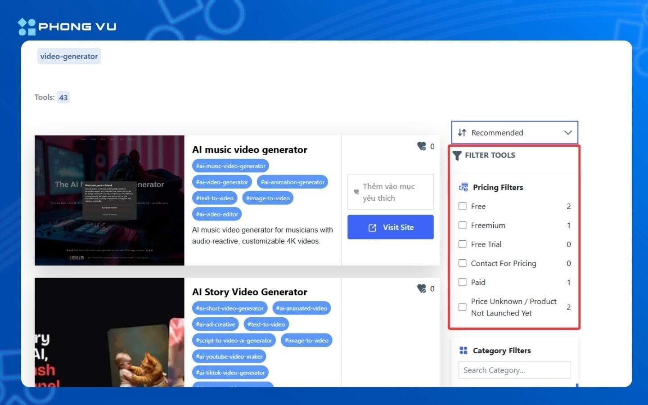Click the heart icon on AI music video generator

tap(421, 146)
